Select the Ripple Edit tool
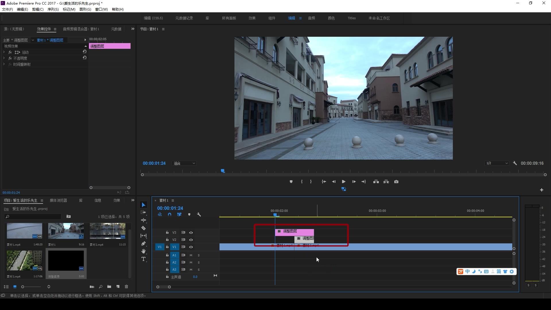Screen dimensions: 551x310 pos(143,220)
